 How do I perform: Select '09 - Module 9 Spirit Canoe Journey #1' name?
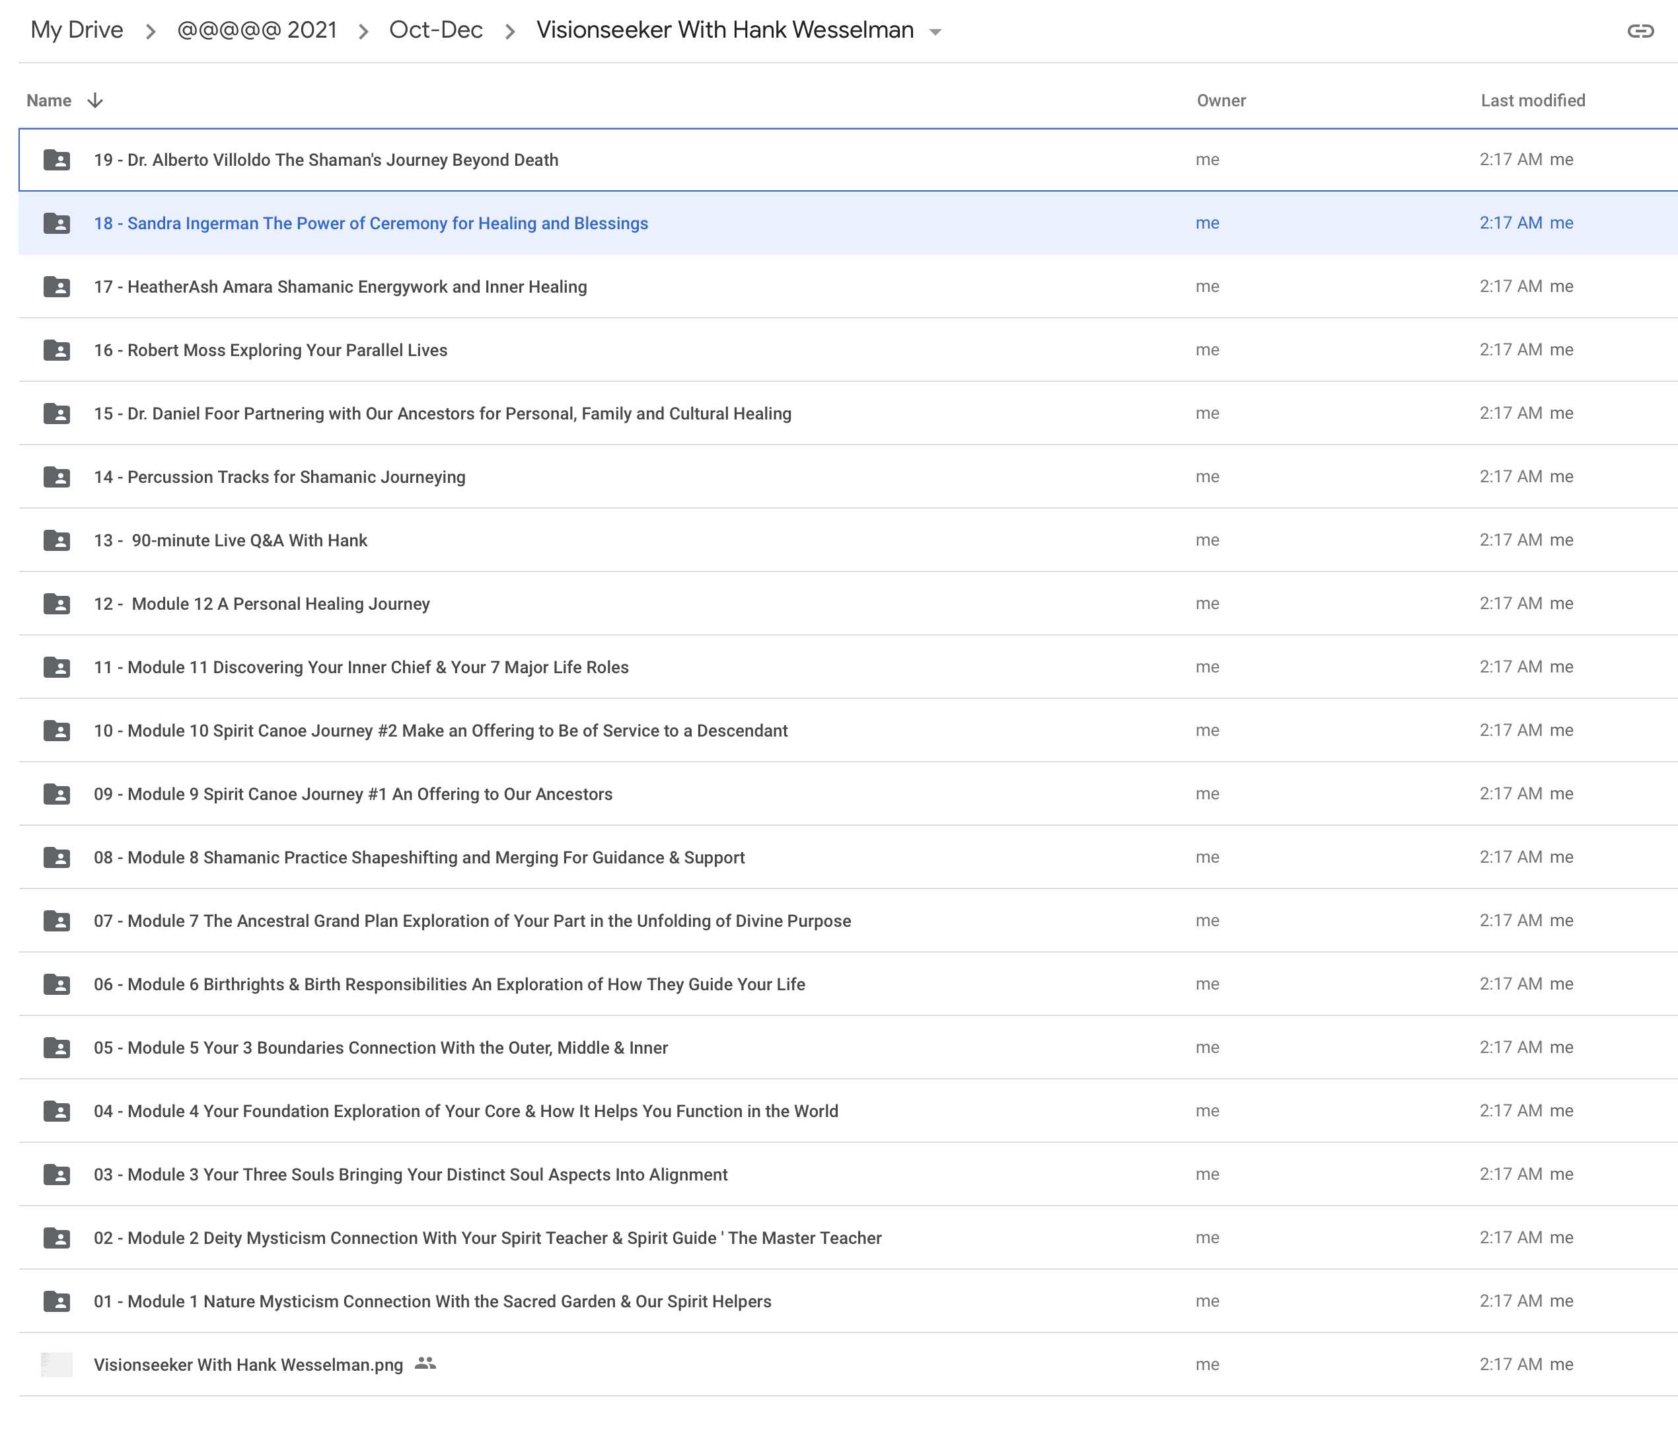coord(353,793)
